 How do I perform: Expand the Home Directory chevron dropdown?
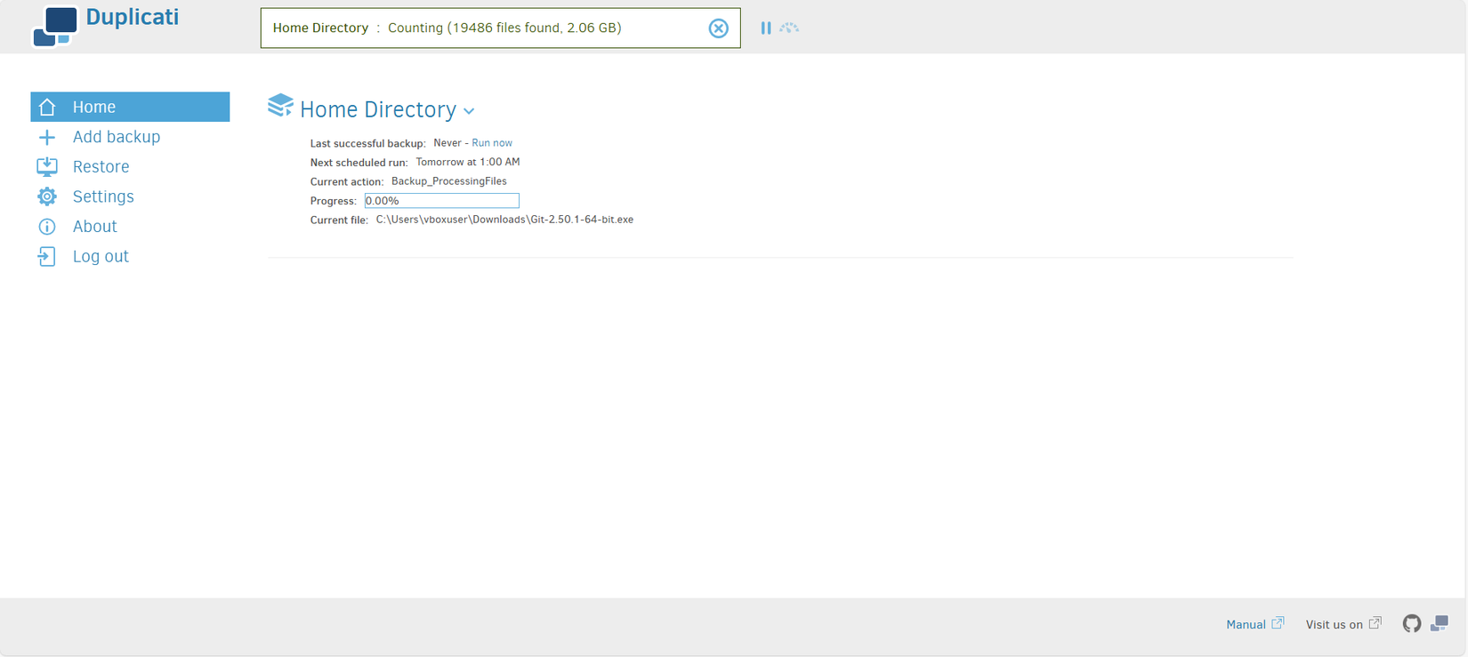[x=469, y=111]
